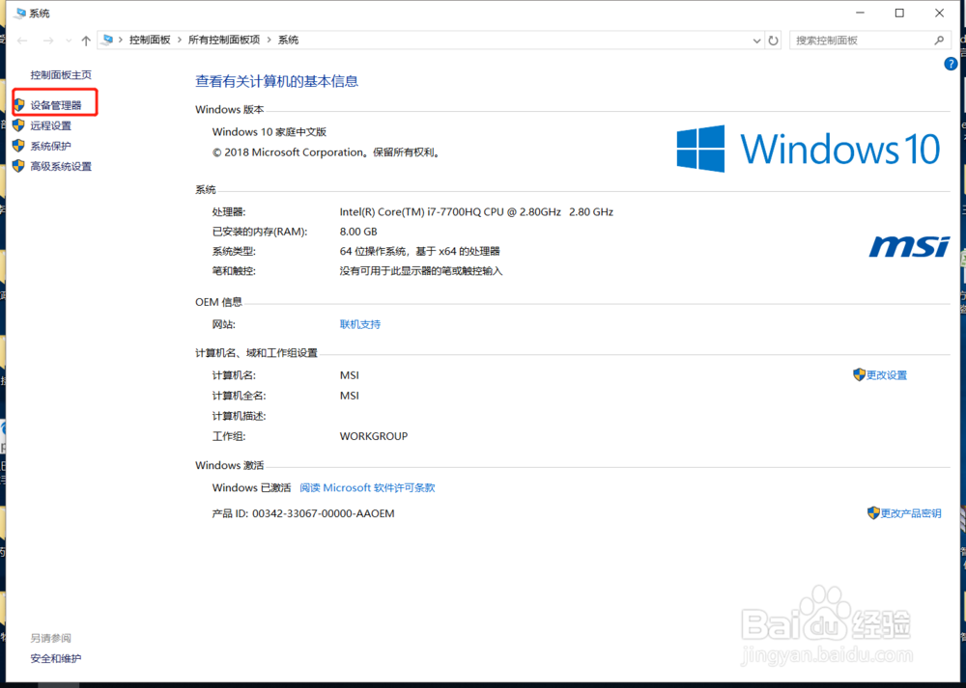Image resolution: width=966 pixels, height=688 pixels.
Task: Open 安全和维护 at the bottom
Action: point(55,658)
